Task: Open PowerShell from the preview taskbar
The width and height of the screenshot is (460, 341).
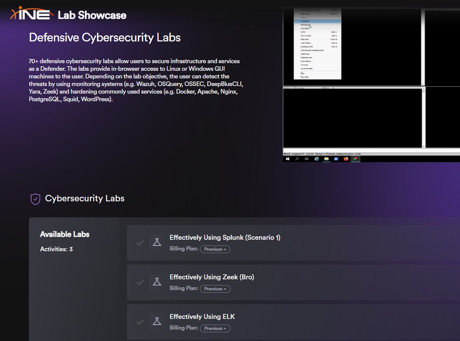Action: tap(336, 159)
